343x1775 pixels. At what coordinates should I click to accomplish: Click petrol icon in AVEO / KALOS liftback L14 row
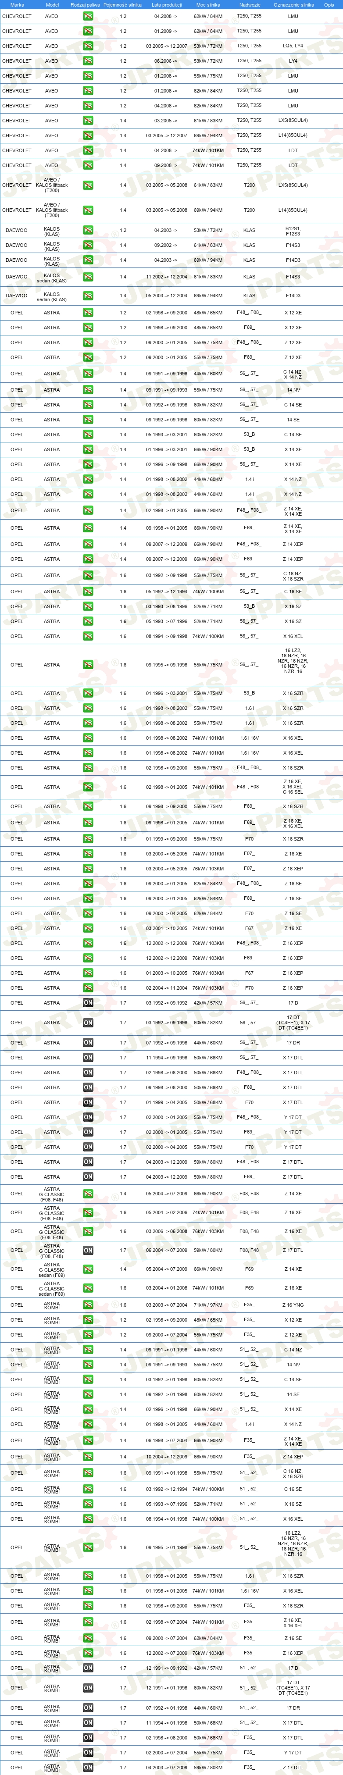pyautogui.click(x=87, y=210)
